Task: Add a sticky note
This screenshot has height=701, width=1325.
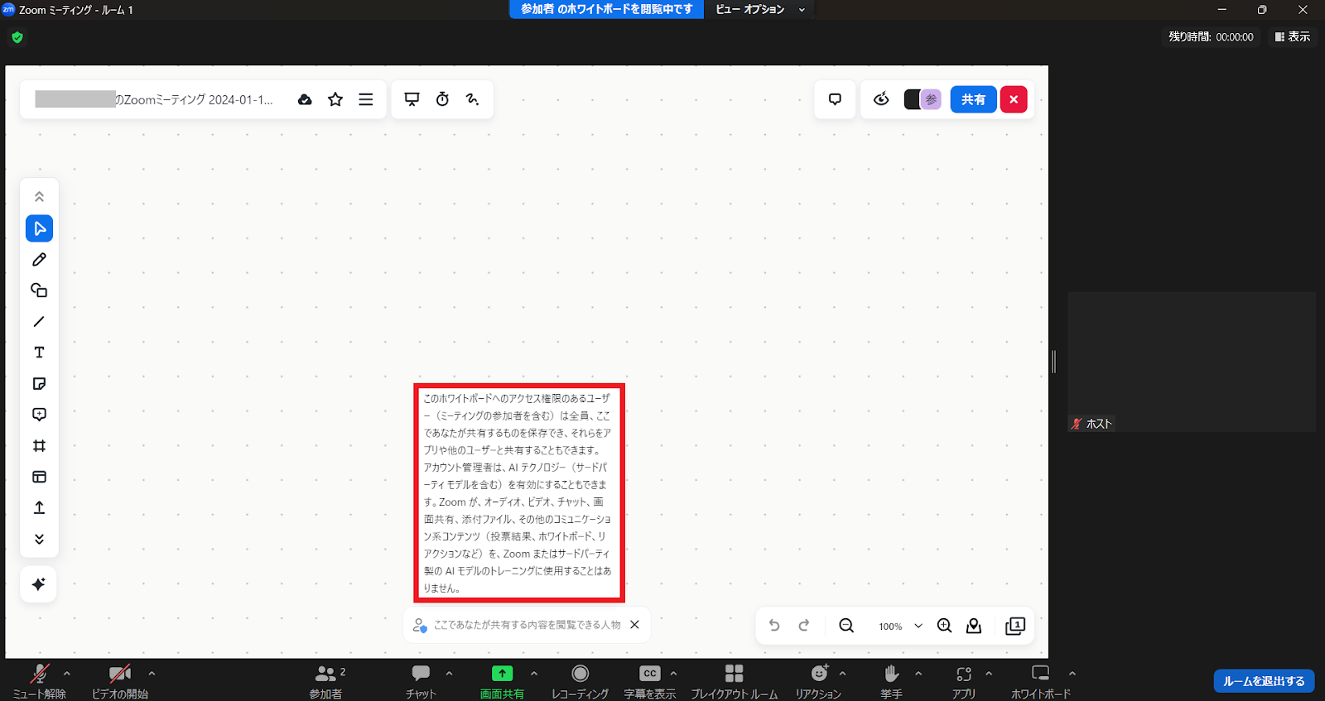Action: tap(39, 383)
